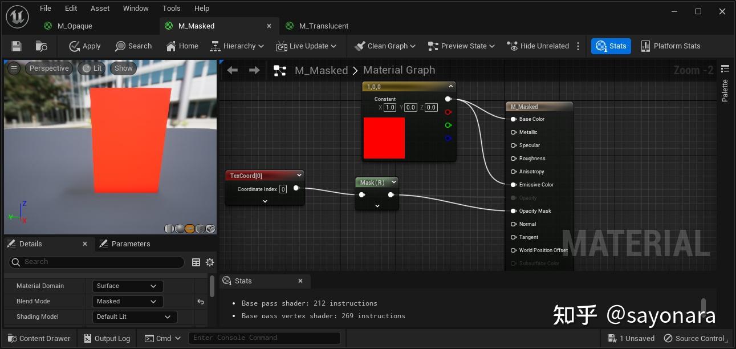
Task: Click the console command input field
Action: click(264, 338)
